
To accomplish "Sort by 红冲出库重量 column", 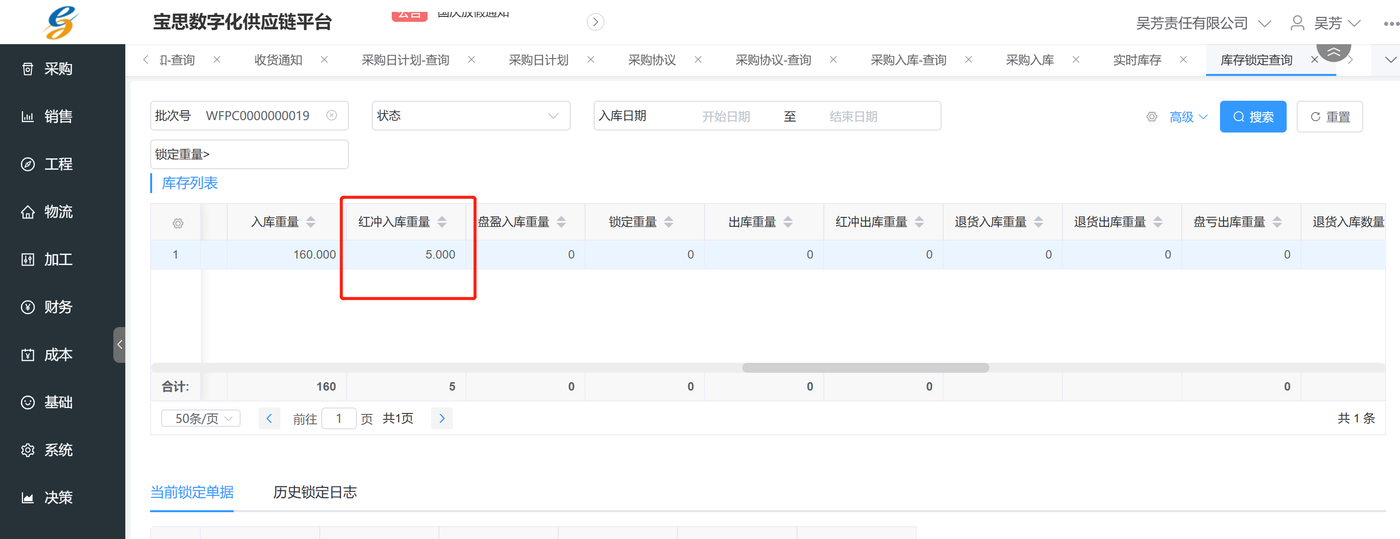I will tap(920, 222).
